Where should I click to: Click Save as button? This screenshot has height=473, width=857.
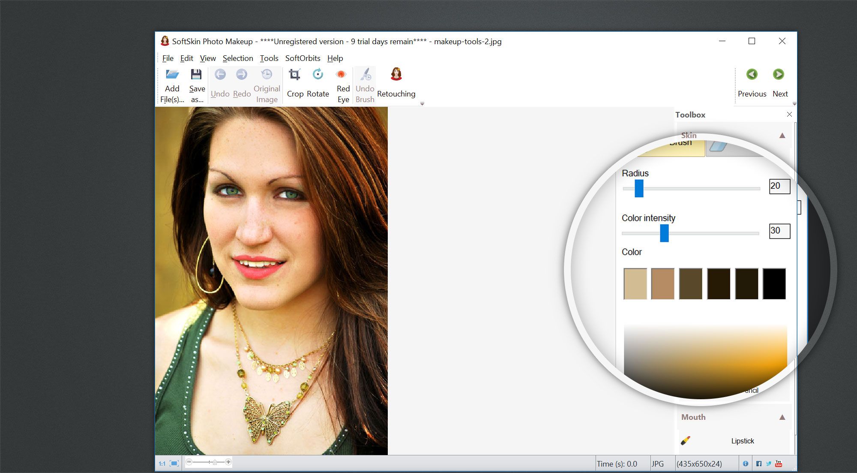pyautogui.click(x=197, y=84)
